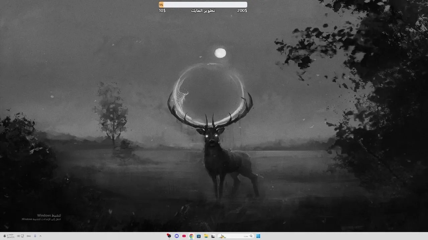This screenshot has width=428, height=240.
Task: Click the donation goal progress bar
Action: (x=203, y=5)
